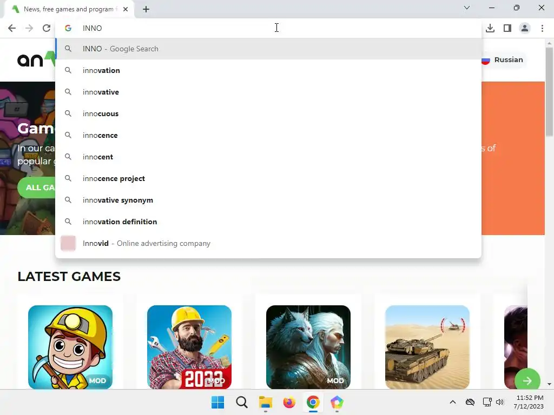Open the network tray icon
The height and width of the screenshot is (415, 554).
tap(487, 402)
